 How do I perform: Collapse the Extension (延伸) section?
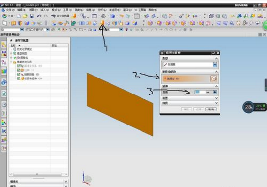[216, 86]
